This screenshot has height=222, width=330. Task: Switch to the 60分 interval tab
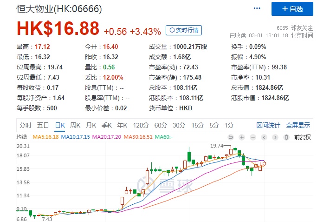(x=161, y=125)
